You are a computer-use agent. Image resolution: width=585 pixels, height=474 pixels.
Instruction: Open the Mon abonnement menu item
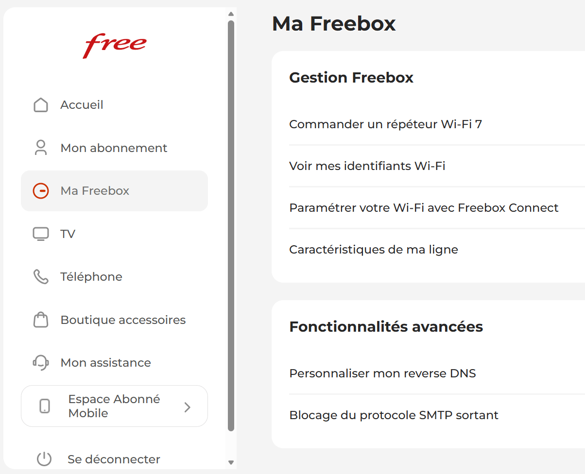tap(114, 148)
